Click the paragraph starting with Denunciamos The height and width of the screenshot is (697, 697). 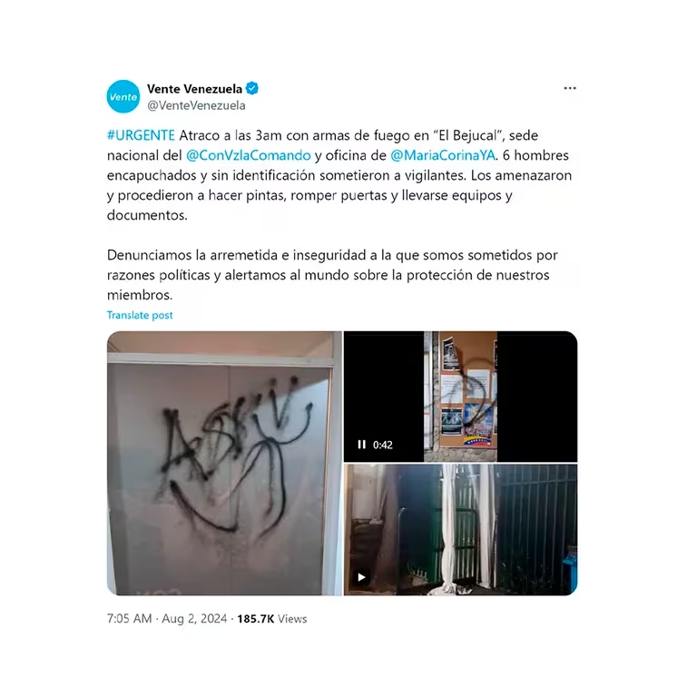[x=332, y=275]
